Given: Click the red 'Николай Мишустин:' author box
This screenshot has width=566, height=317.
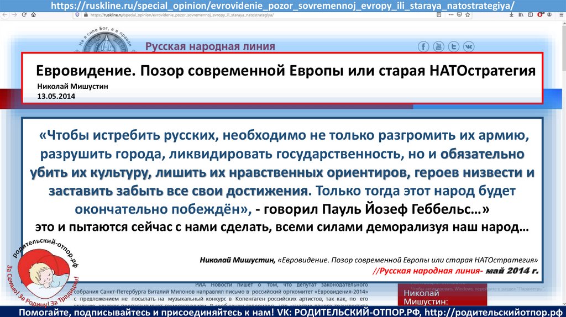Looking at the screenshot, I should tap(442, 295).
